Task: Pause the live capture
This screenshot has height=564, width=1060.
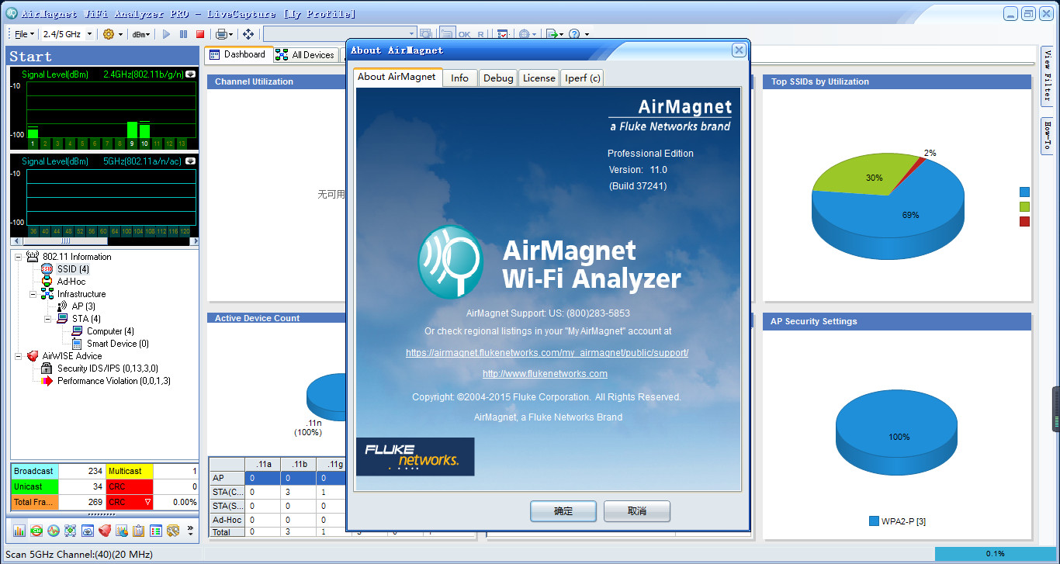Action: (x=183, y=34)
